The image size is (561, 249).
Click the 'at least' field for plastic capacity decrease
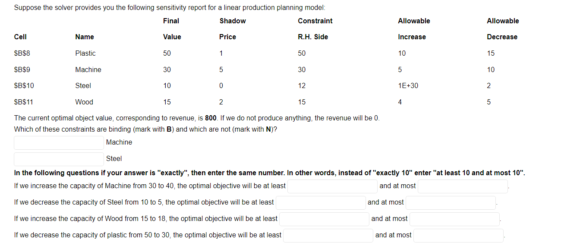[x=328, y=235]
